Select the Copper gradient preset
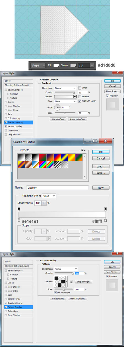 (x=28, y=164)
